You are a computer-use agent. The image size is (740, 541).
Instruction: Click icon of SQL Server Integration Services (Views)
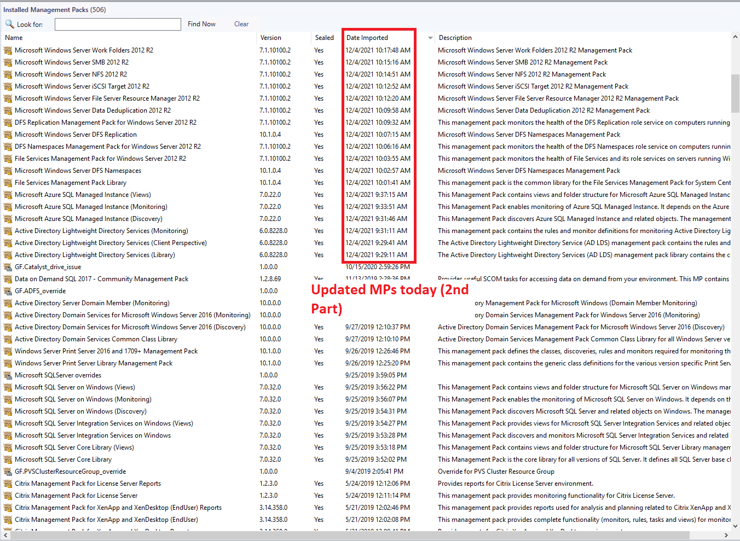click(8, 423)
